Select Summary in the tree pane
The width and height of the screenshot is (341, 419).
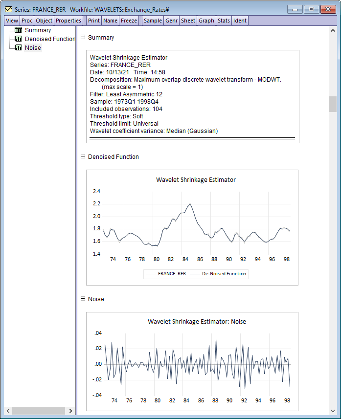tap(38, 30)
